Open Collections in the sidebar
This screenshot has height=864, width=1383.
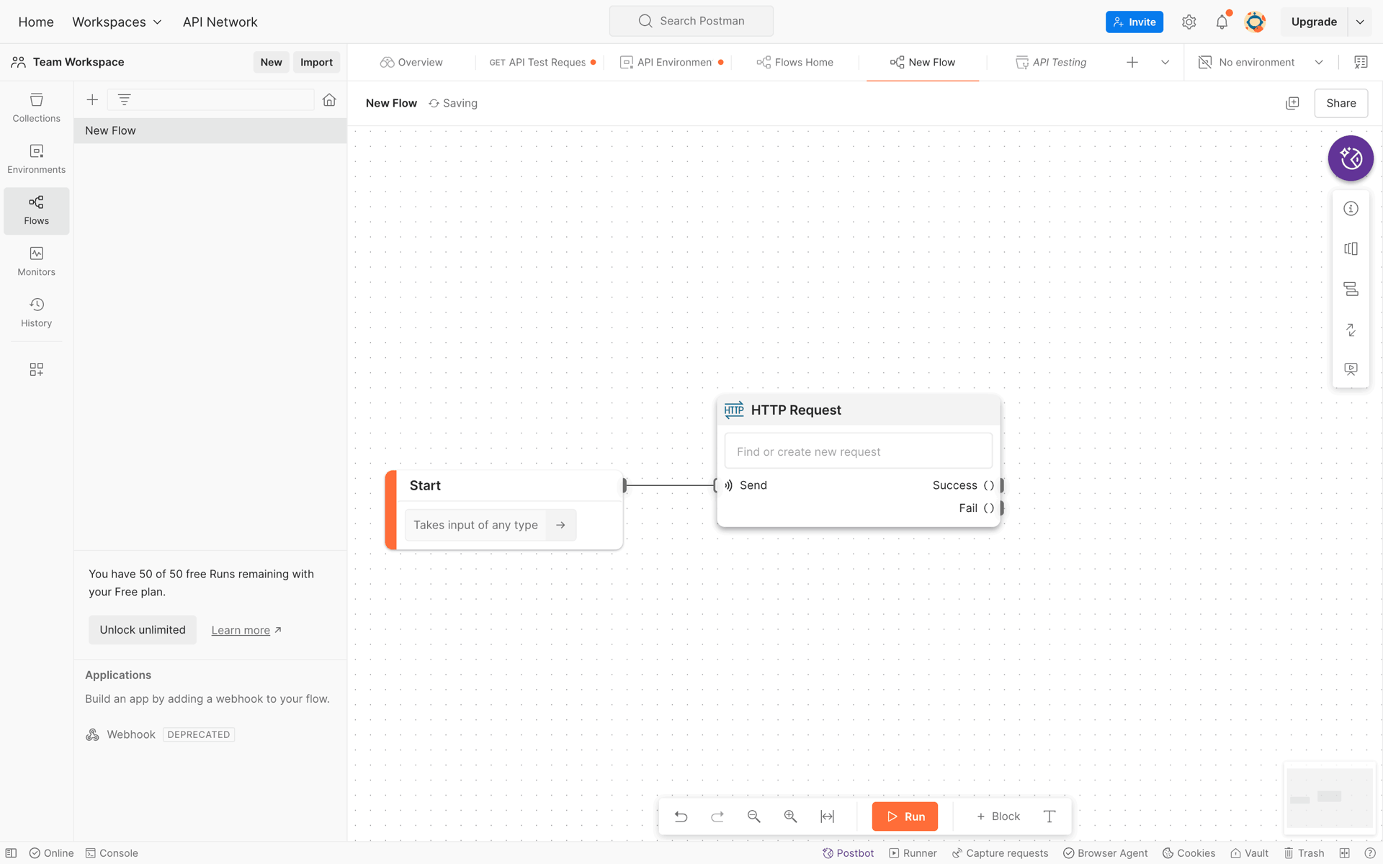[36, 108]
